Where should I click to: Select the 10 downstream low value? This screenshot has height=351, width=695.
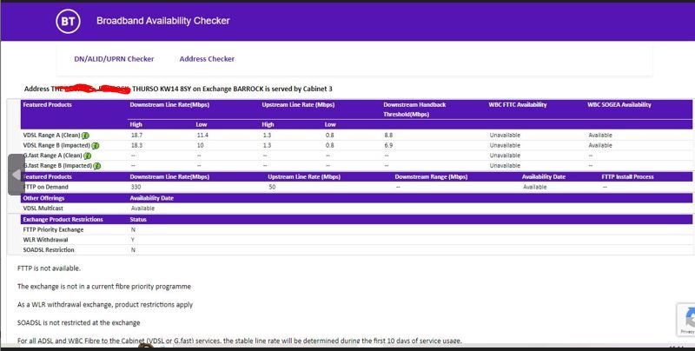tap(201, 145)
